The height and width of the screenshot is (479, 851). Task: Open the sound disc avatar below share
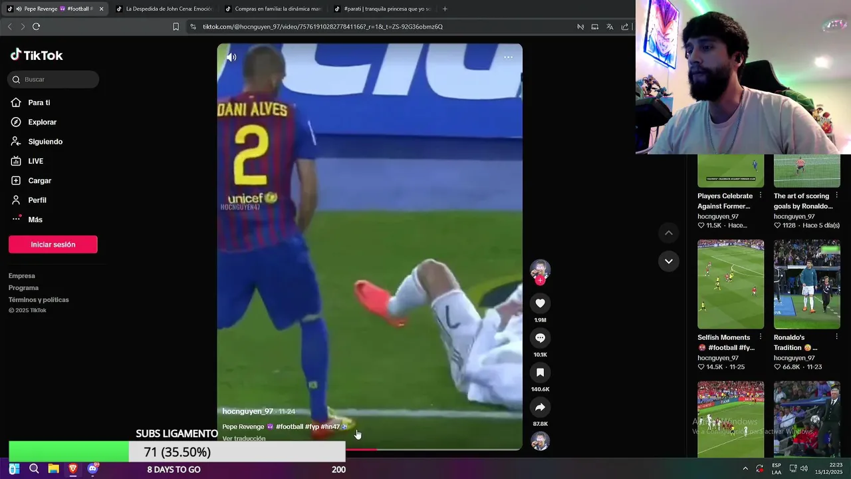[x=540, y=440]
